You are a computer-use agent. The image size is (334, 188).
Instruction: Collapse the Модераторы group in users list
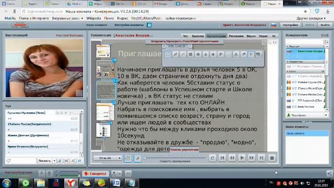click(288, 62)
